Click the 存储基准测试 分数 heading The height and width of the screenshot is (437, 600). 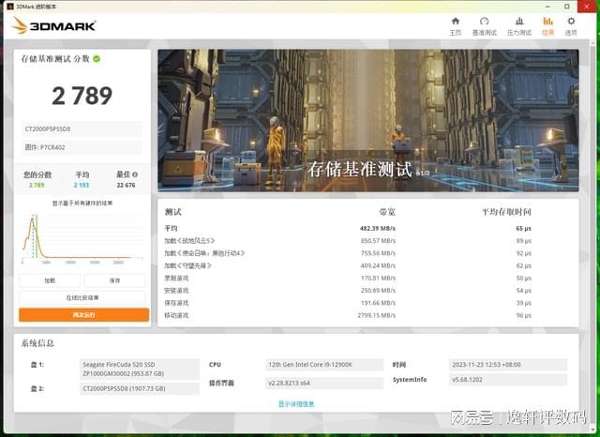(55, 58)
